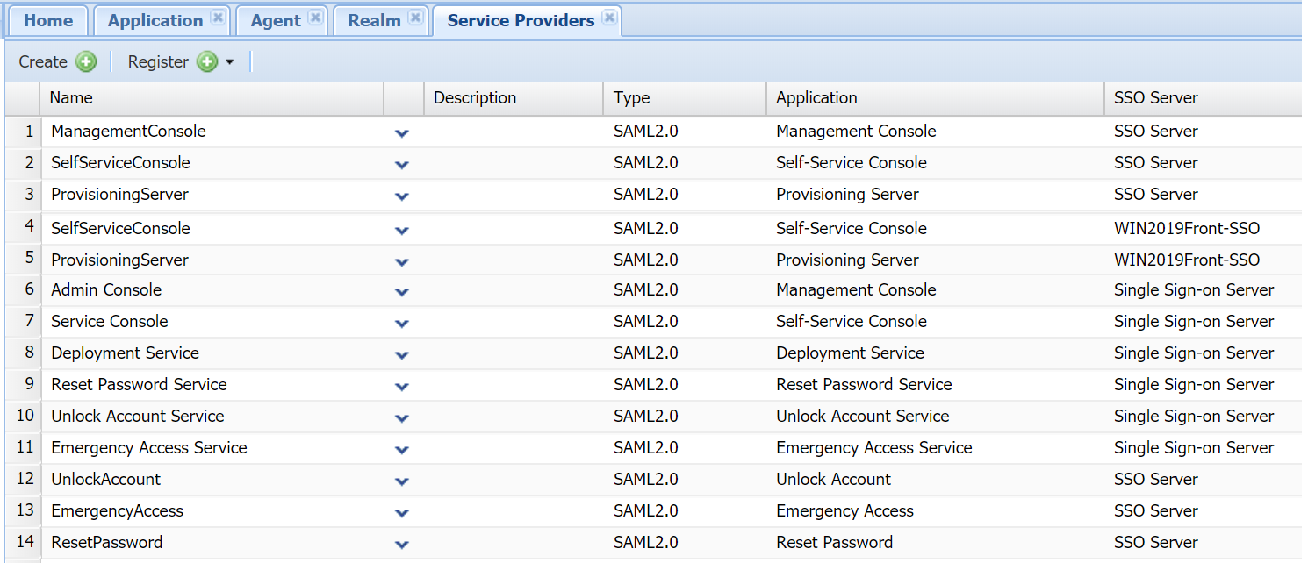Close the Application tab
This screenshot has height=563, width=1308.
(219, 18)
